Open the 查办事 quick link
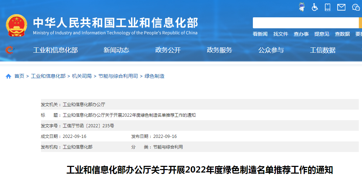 pos(301,34)
